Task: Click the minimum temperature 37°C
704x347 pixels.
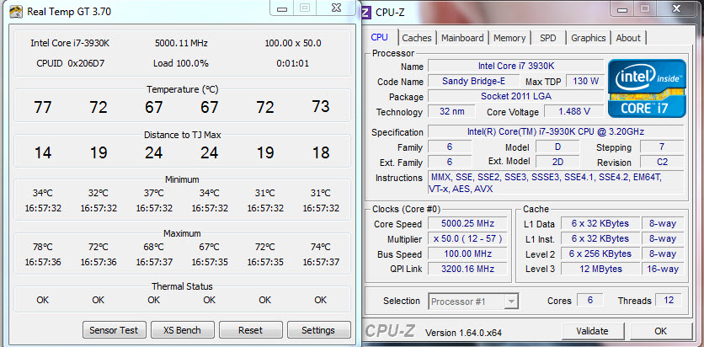Action: [153, 194]
